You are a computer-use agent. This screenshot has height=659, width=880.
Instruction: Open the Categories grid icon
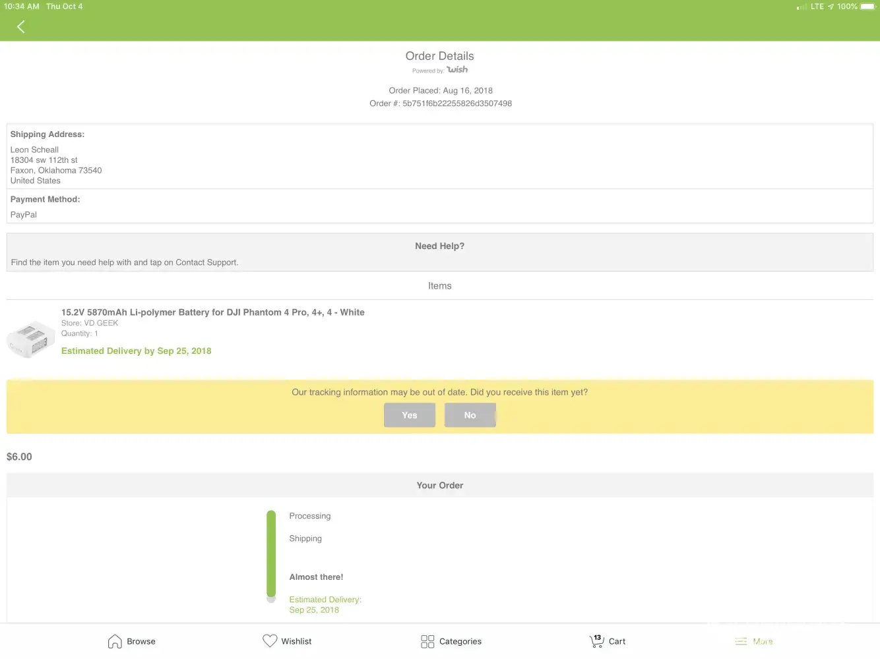coord(427,641)
